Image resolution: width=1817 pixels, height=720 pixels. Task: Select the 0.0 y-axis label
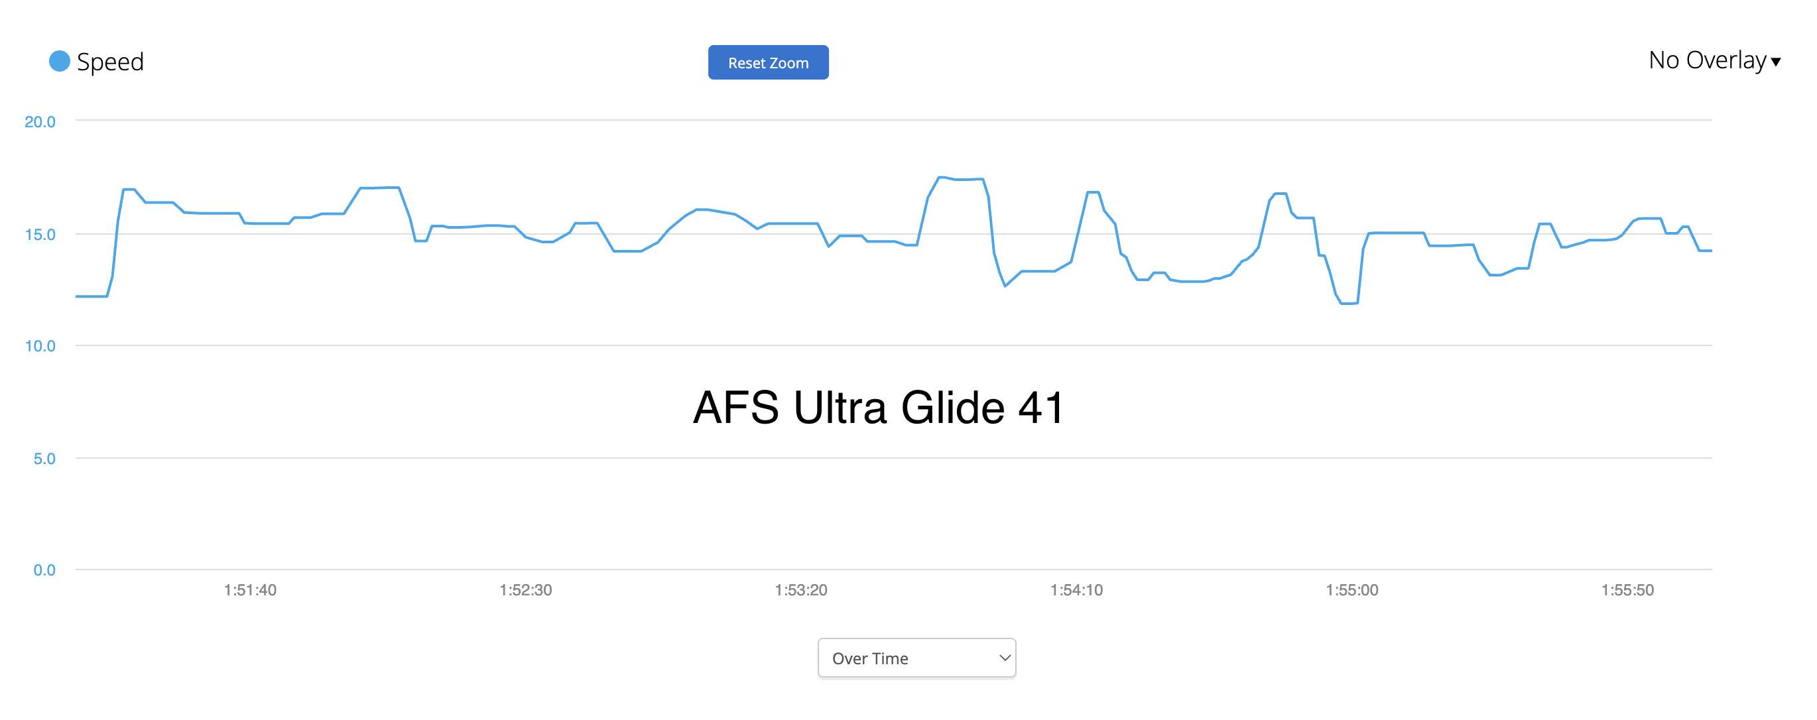44,571
